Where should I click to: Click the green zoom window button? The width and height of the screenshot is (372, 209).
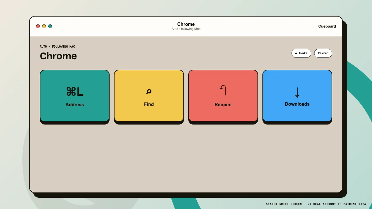50,26
